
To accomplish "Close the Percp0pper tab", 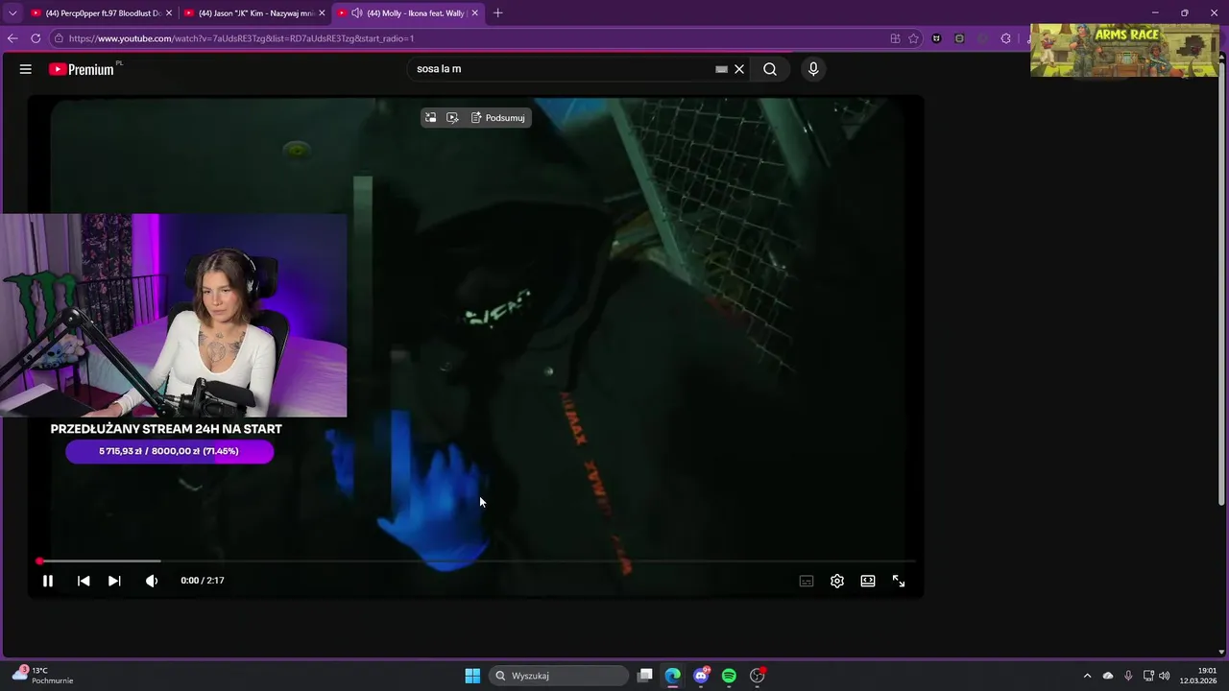I will tap(169, 13).
